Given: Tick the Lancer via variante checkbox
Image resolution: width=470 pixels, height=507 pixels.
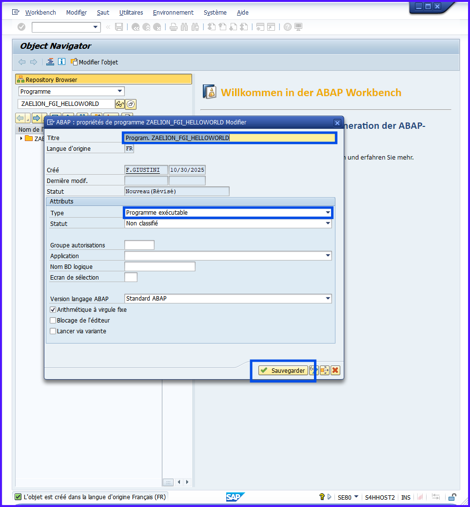Looking at the screenshot, I should pyautogui.click(x=53, y=331).
